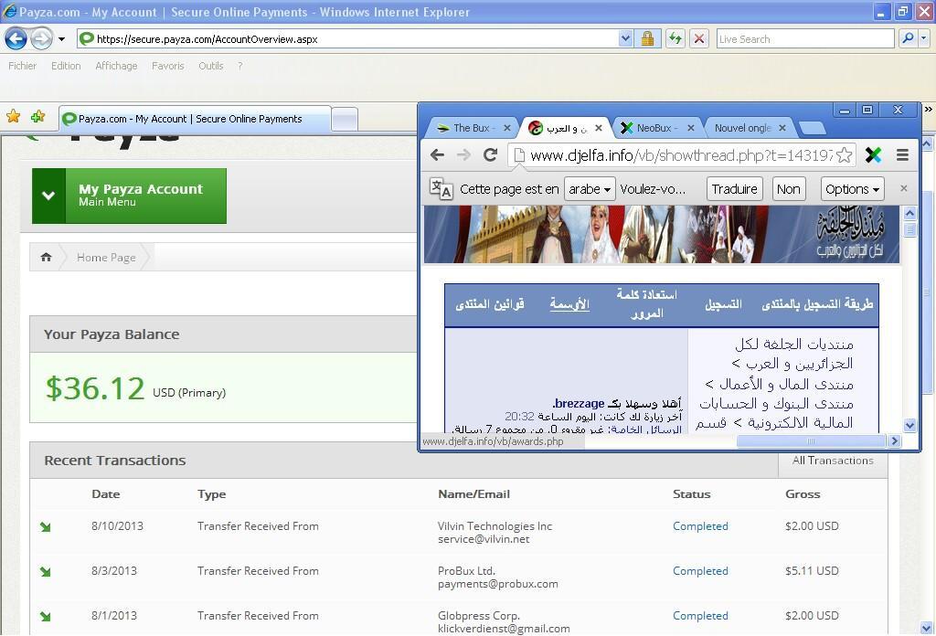936x636 pixels.
Task: Click Internet Explorer forward arrow button
Action: point(40,39)
